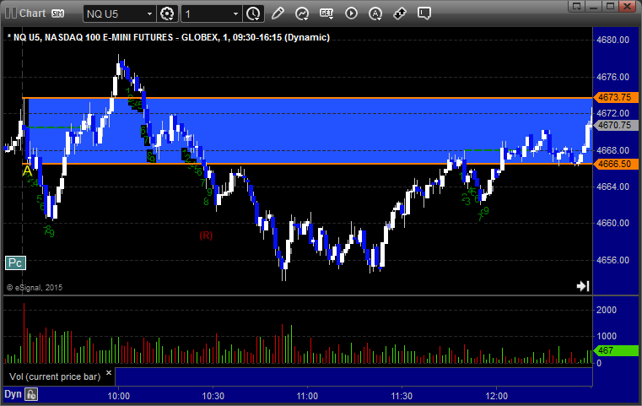Open the time template clock menu
The image size is (642, 406).
point(253,14)
